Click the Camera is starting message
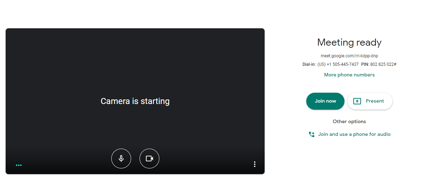425x190 pixels. (x=135, y=101)
